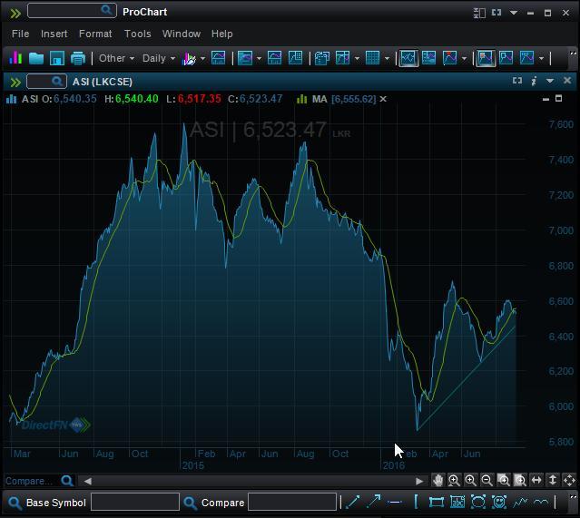Click the colored bar-chart new chart icon
Viewport: 580px width, 518px height.
coord(15,58)
